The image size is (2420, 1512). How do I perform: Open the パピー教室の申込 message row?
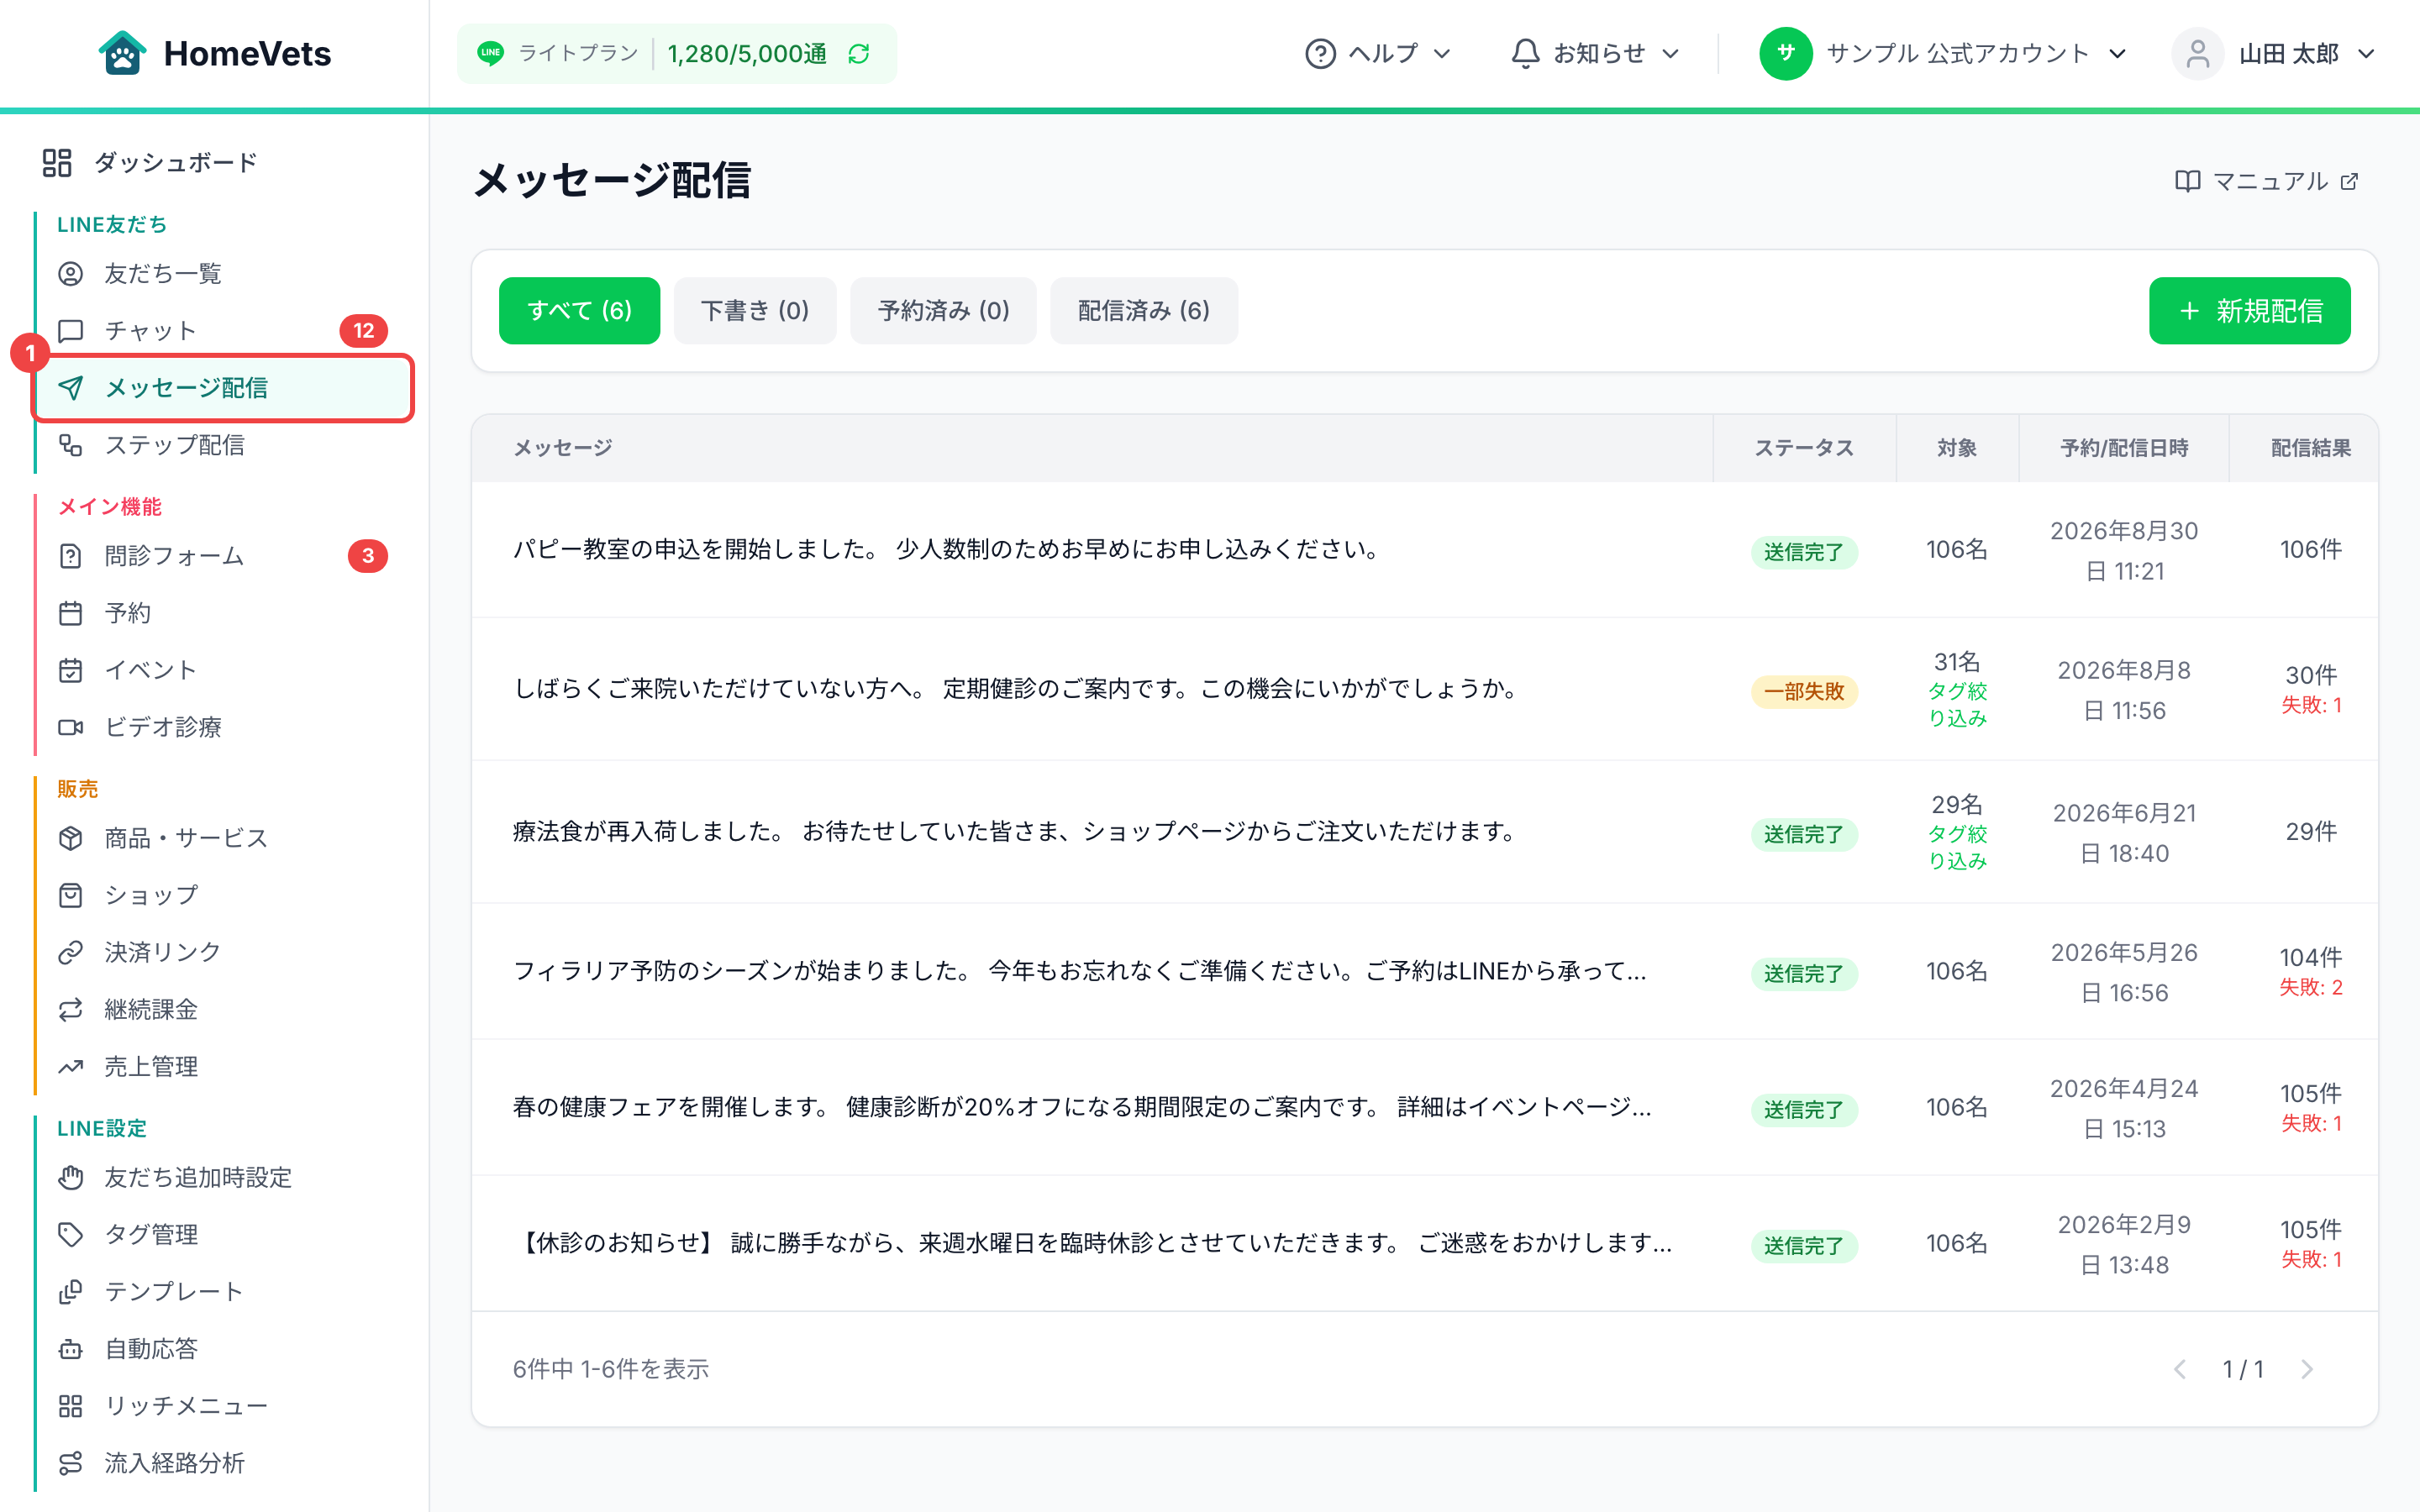click(x=1424, y=549)
